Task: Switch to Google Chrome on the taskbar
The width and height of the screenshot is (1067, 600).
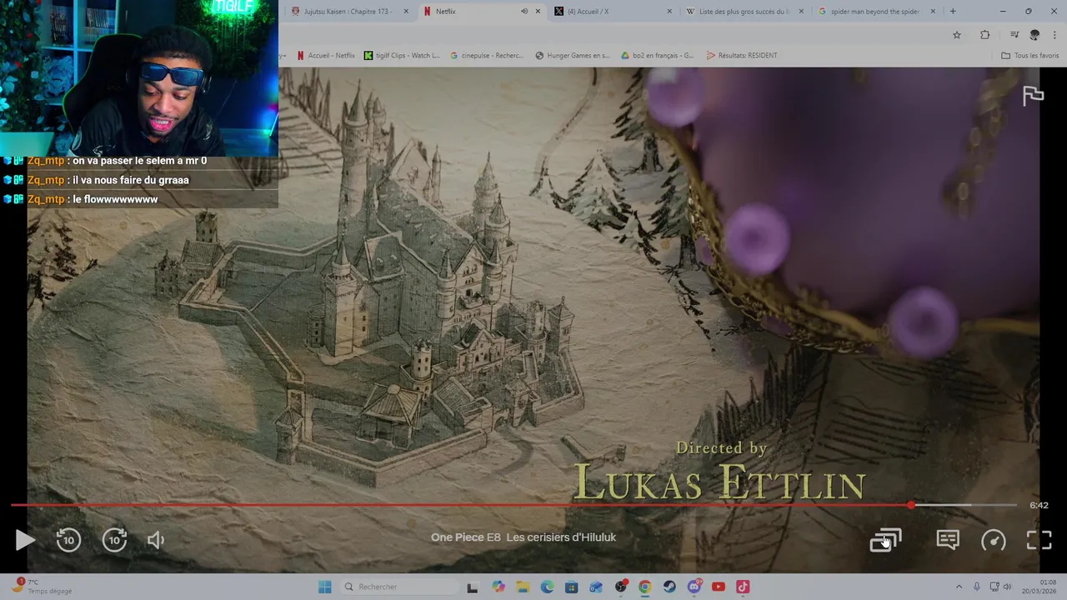Action: [x=644, y=587]
